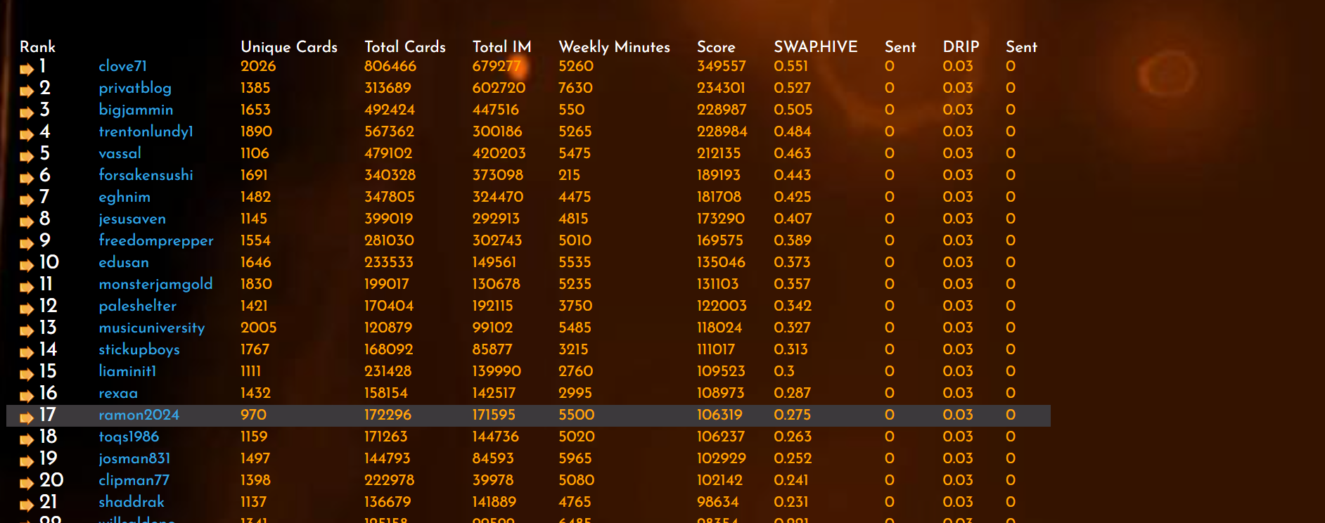1325x523 pixels.
Task: Open eghnim's player profile link
Action: pyautogui.click(x=124, y=198)
